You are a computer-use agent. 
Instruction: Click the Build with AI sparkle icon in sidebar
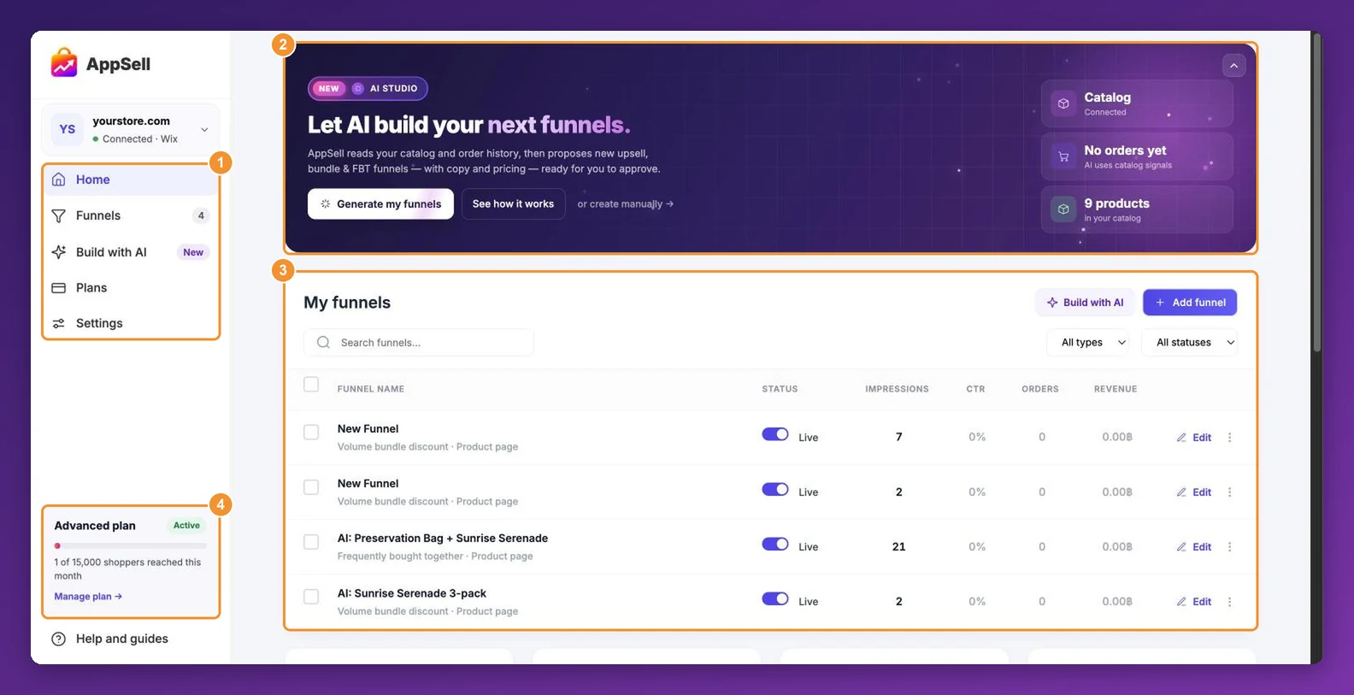coord(58,252)
